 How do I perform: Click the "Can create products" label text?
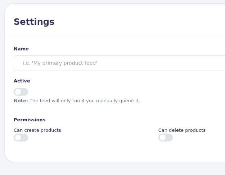point(37,130)
